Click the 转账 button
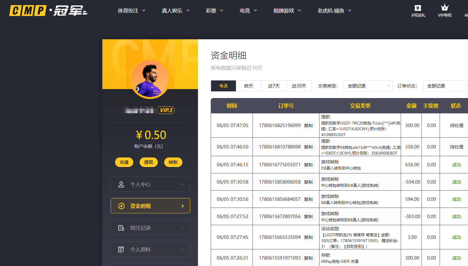The image size is (468, 266). [x=173, y=162]
